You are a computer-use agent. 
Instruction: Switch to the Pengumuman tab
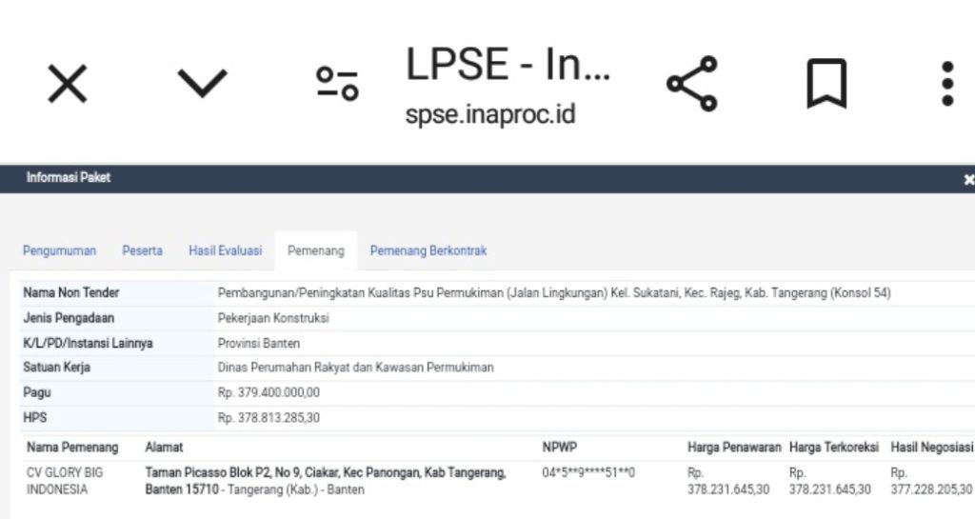click(x=59, y=251)
